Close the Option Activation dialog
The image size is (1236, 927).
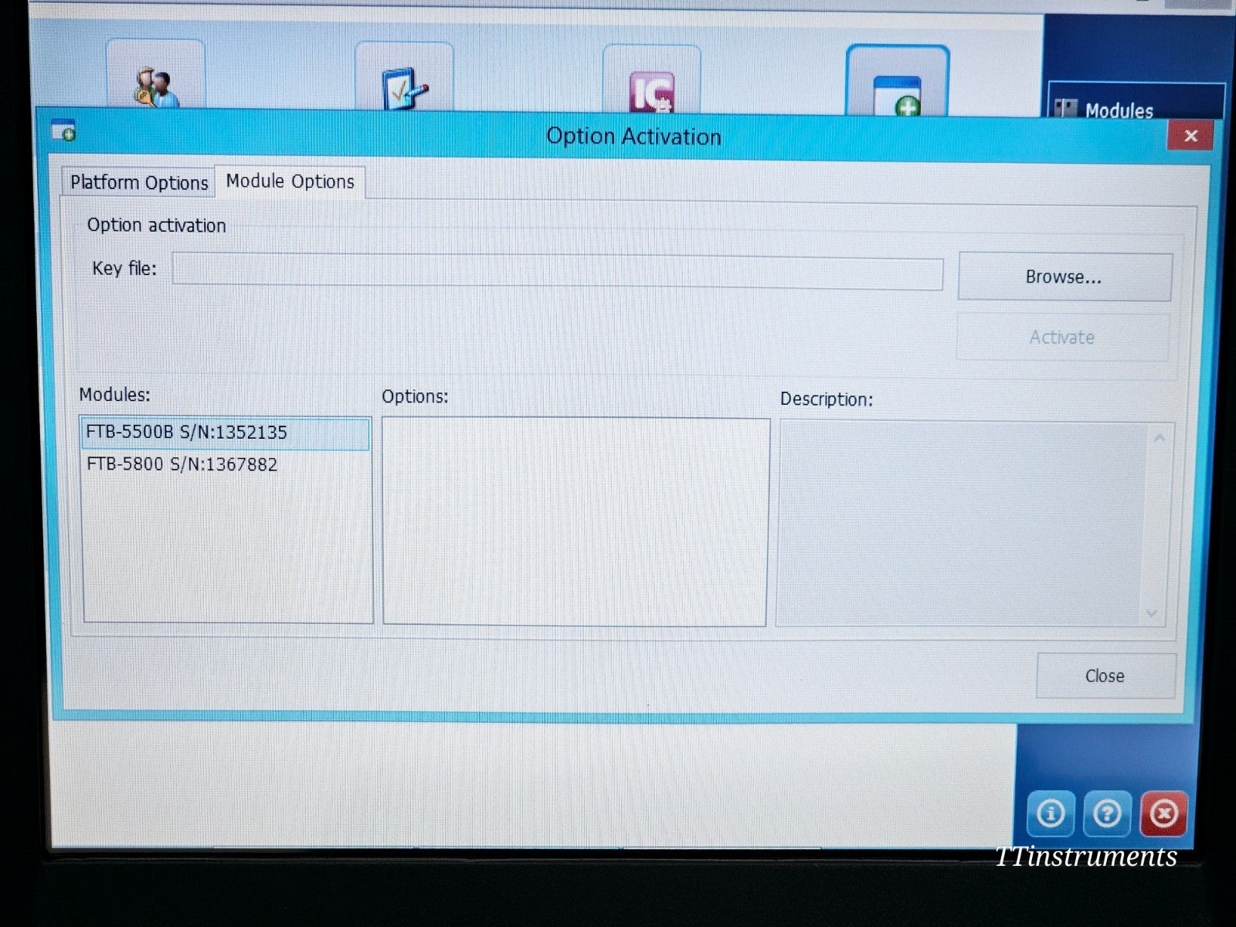coord(1105,676)
